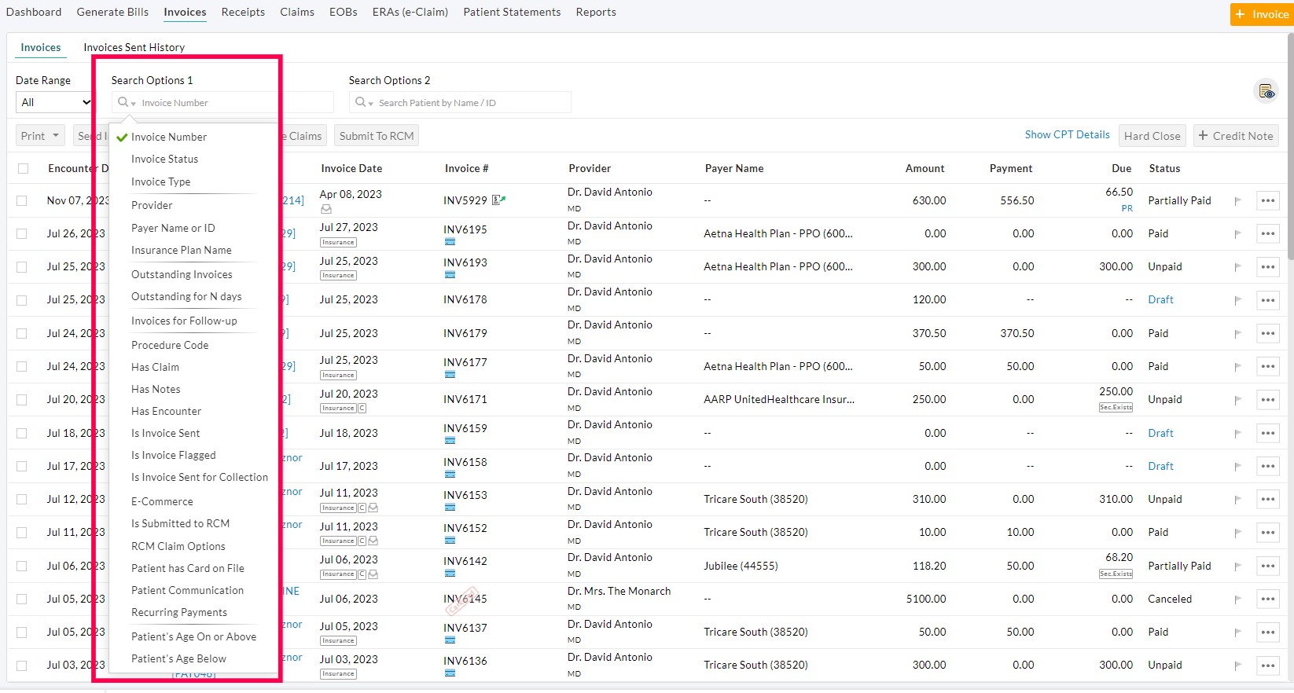Open Search Options 1 filter type dropdown
1294x693 pixels.
pyautogui.click(x=127, y=102)
